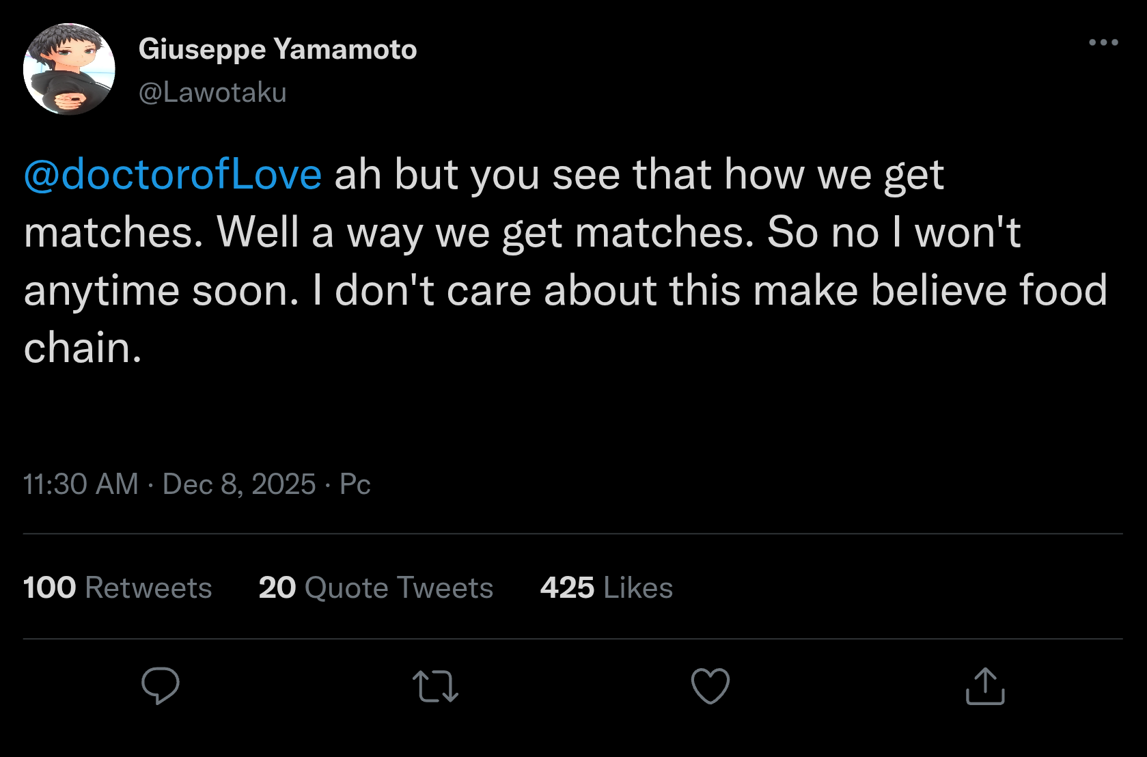Click the reply speech bubble icon
This screenshot has width=1147, height=757.
pos(161,685)
